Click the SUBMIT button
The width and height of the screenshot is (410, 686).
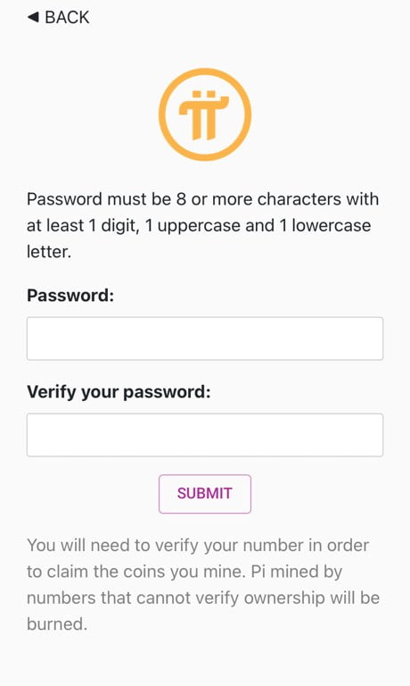(205, 493)
